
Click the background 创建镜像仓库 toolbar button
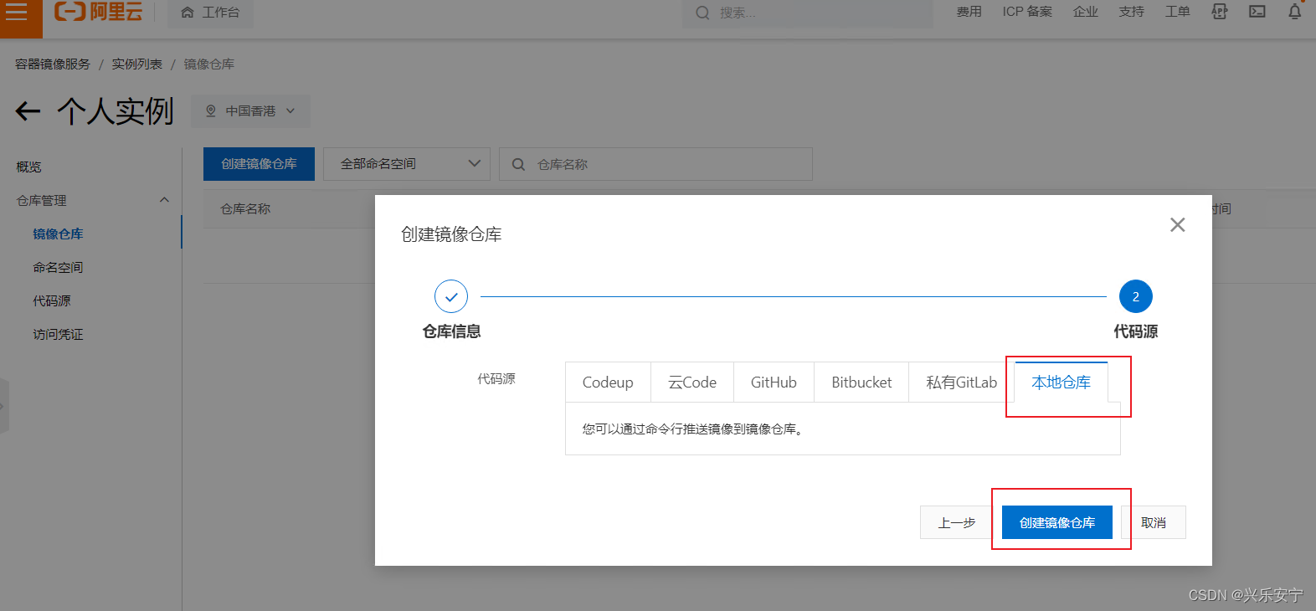pyautogui.click(x=259, y=164)
